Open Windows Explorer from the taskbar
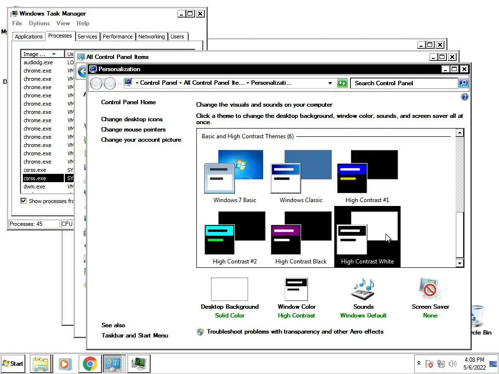 41,363
